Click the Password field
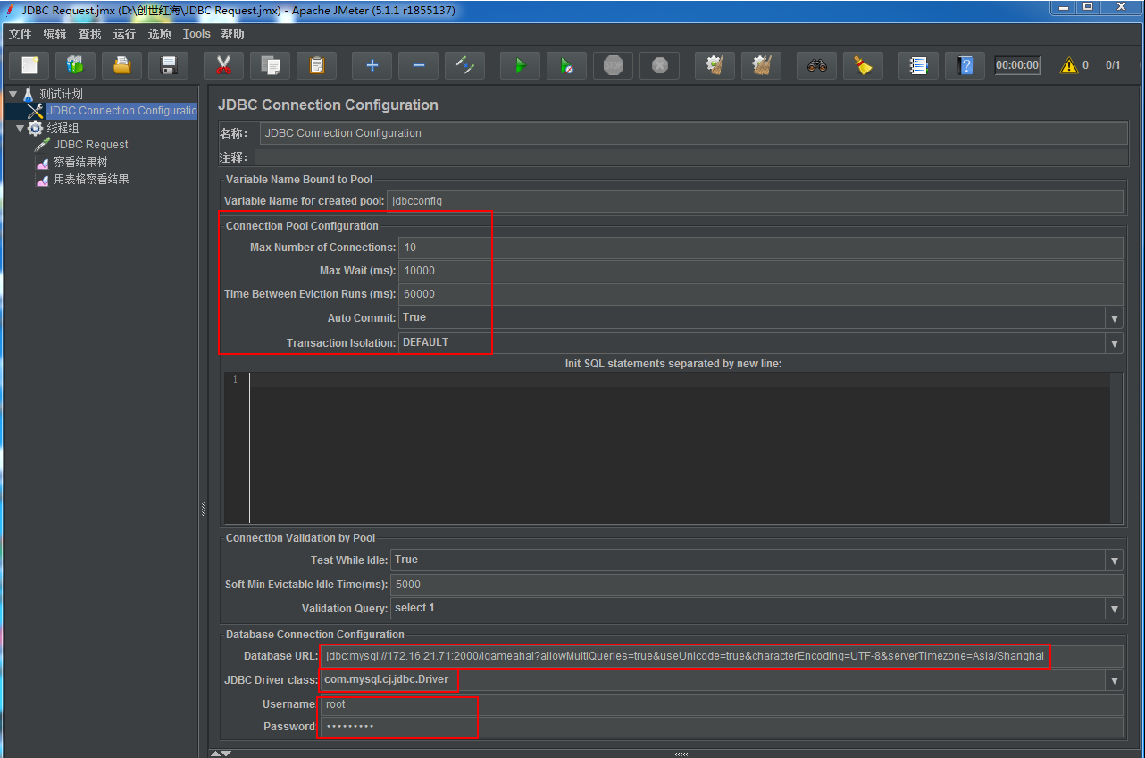Screen dimensions: 1145x758 pyautogui.click(x=722, y=727)
